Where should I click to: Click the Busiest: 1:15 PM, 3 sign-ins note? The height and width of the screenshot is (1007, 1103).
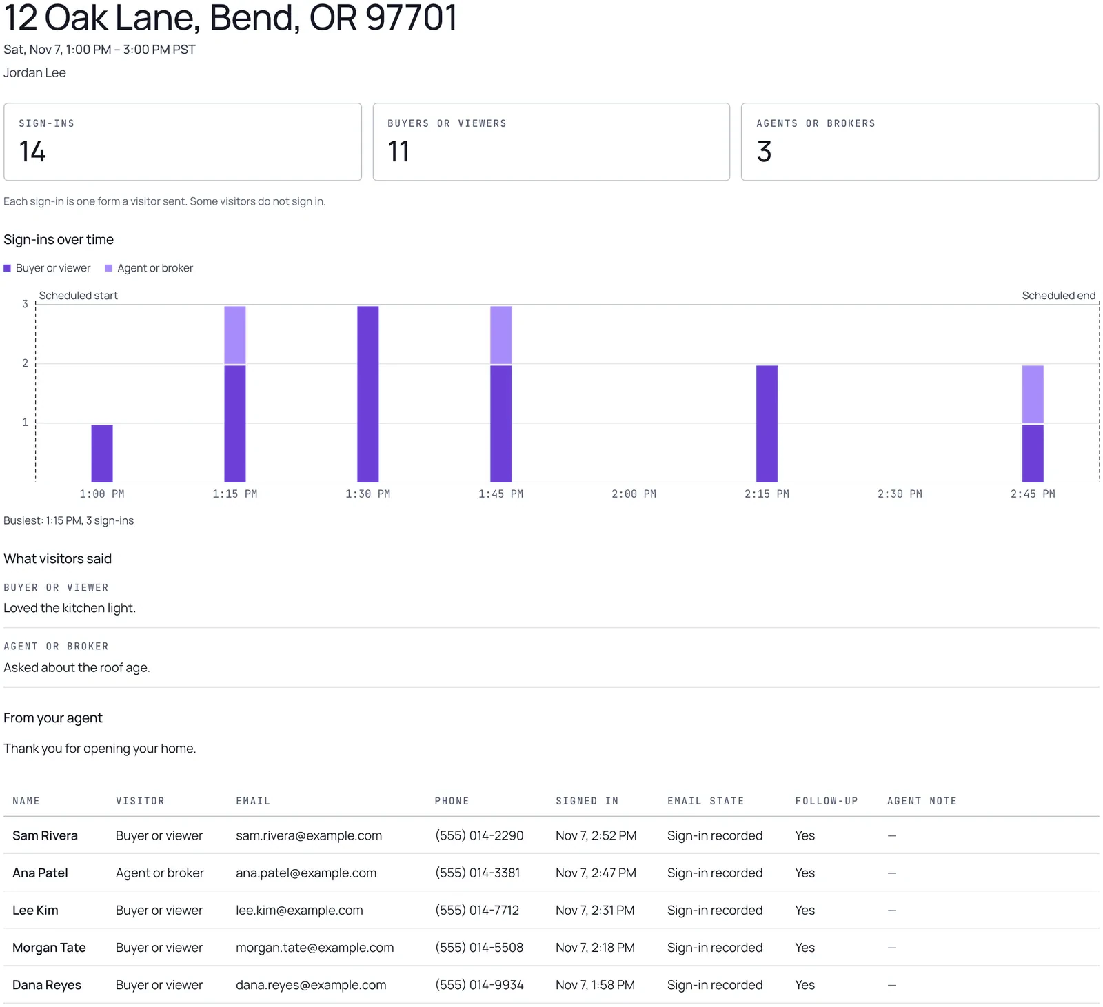click(69, 520)
